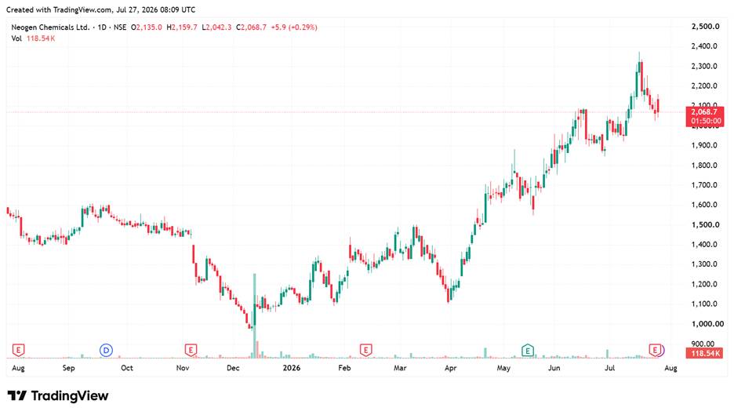Image resolution: width=734 pixels, height=415 pixels.
Task: Click the TradingView logo below the chart
Action: pos(58,396)
